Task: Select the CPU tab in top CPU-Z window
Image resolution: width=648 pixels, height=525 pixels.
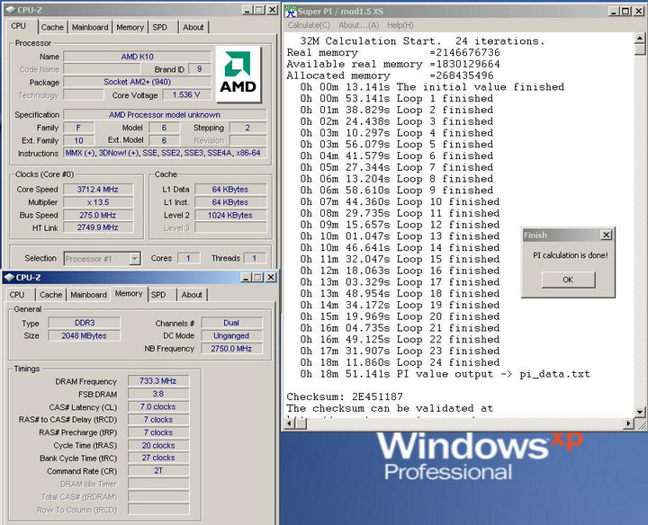Action: 19,26
